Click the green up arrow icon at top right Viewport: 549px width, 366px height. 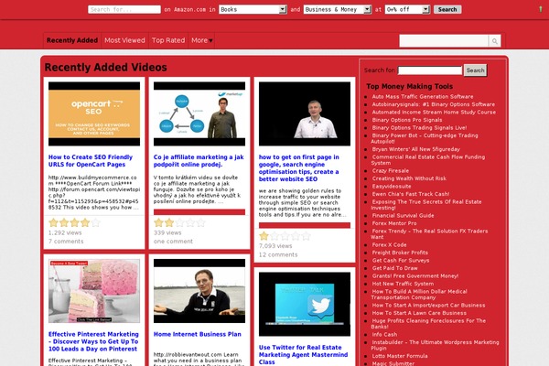click(x=541, y=9)
